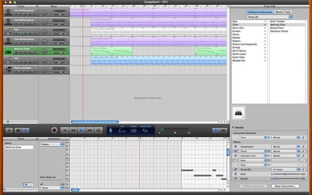Collapse the Details disclosure triangle
This screenshot has width=312, height=195.
point(233,128)
